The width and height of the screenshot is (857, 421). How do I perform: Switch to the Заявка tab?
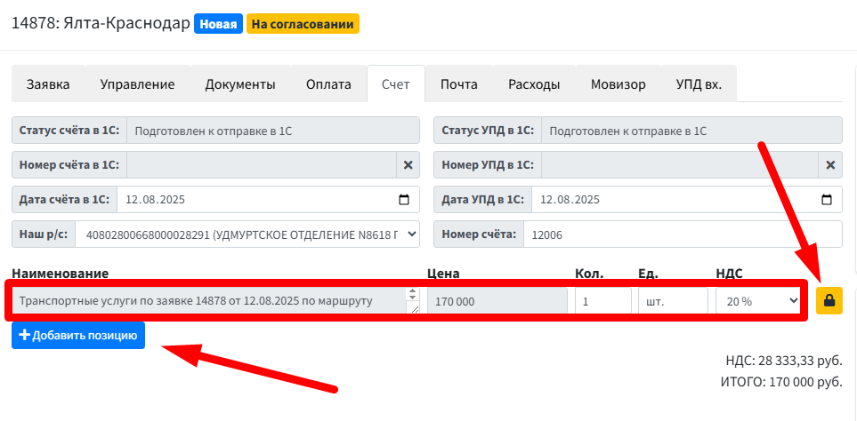tap(48, 84)
